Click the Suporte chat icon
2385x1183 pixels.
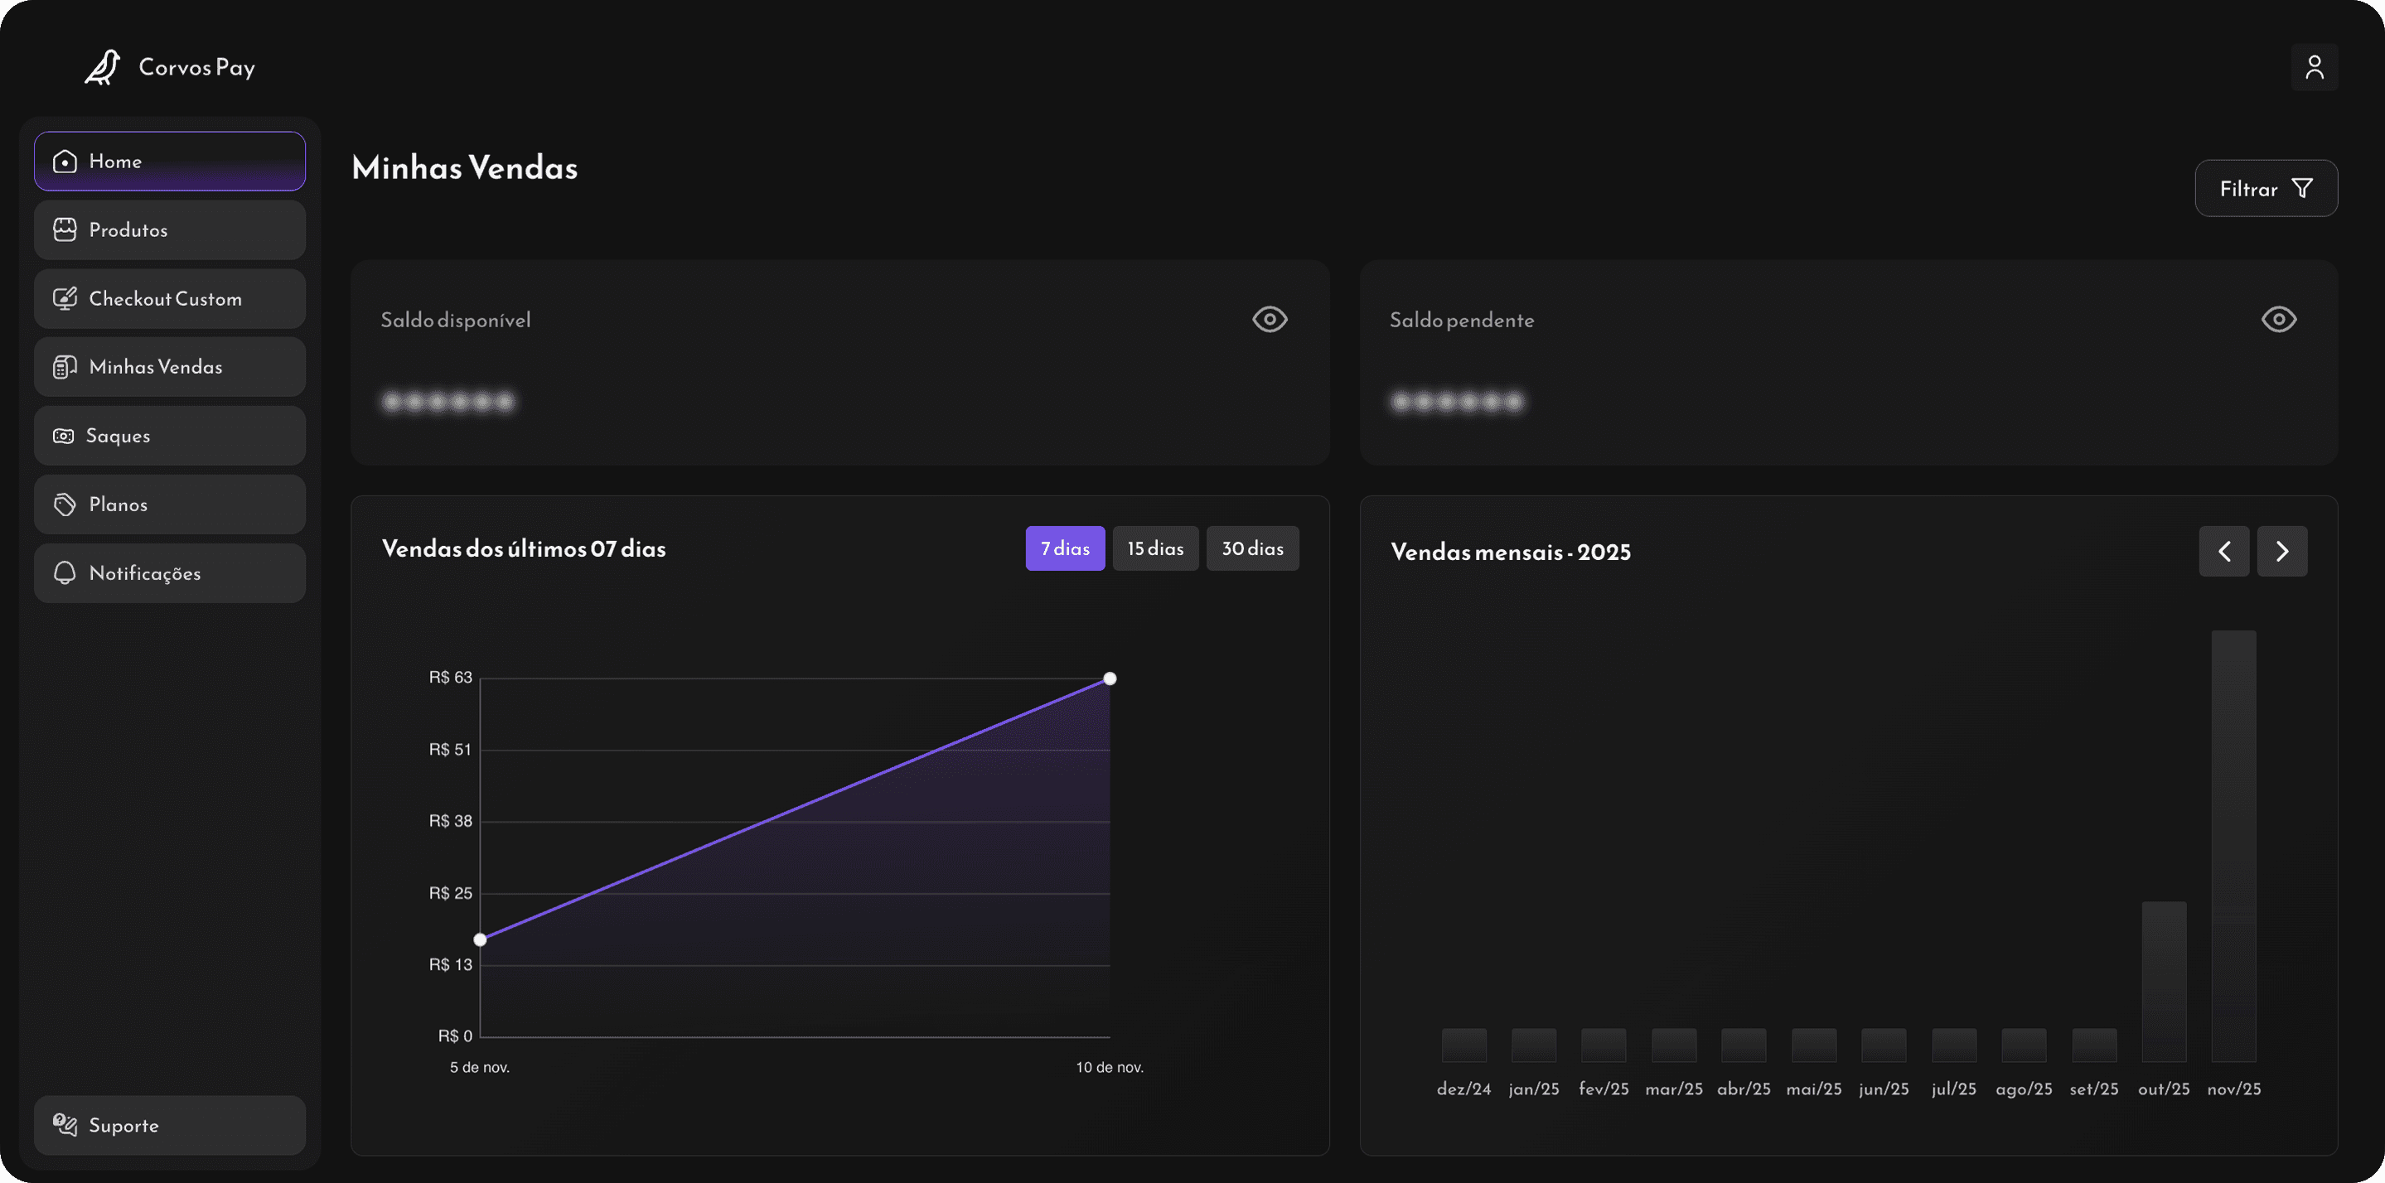(x=65, y=1125)
